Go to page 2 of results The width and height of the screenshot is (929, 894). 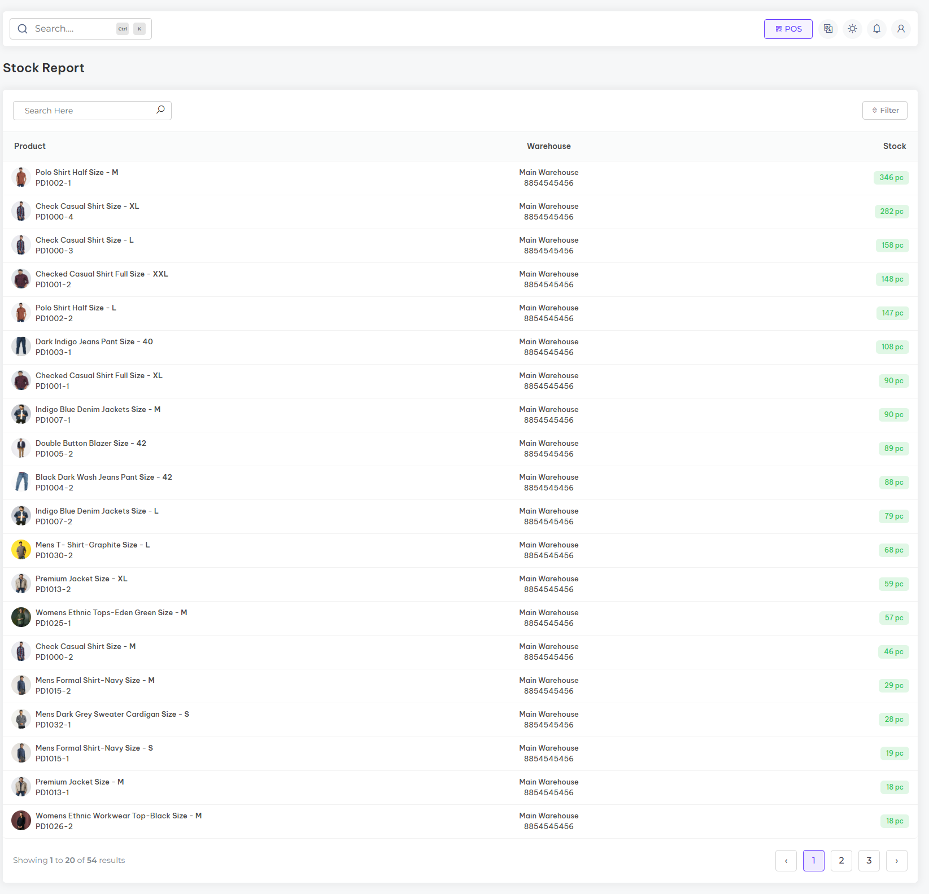tap(841, 860)
